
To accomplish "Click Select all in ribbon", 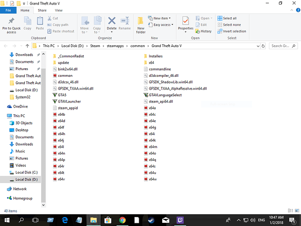I will coord(227,18).
